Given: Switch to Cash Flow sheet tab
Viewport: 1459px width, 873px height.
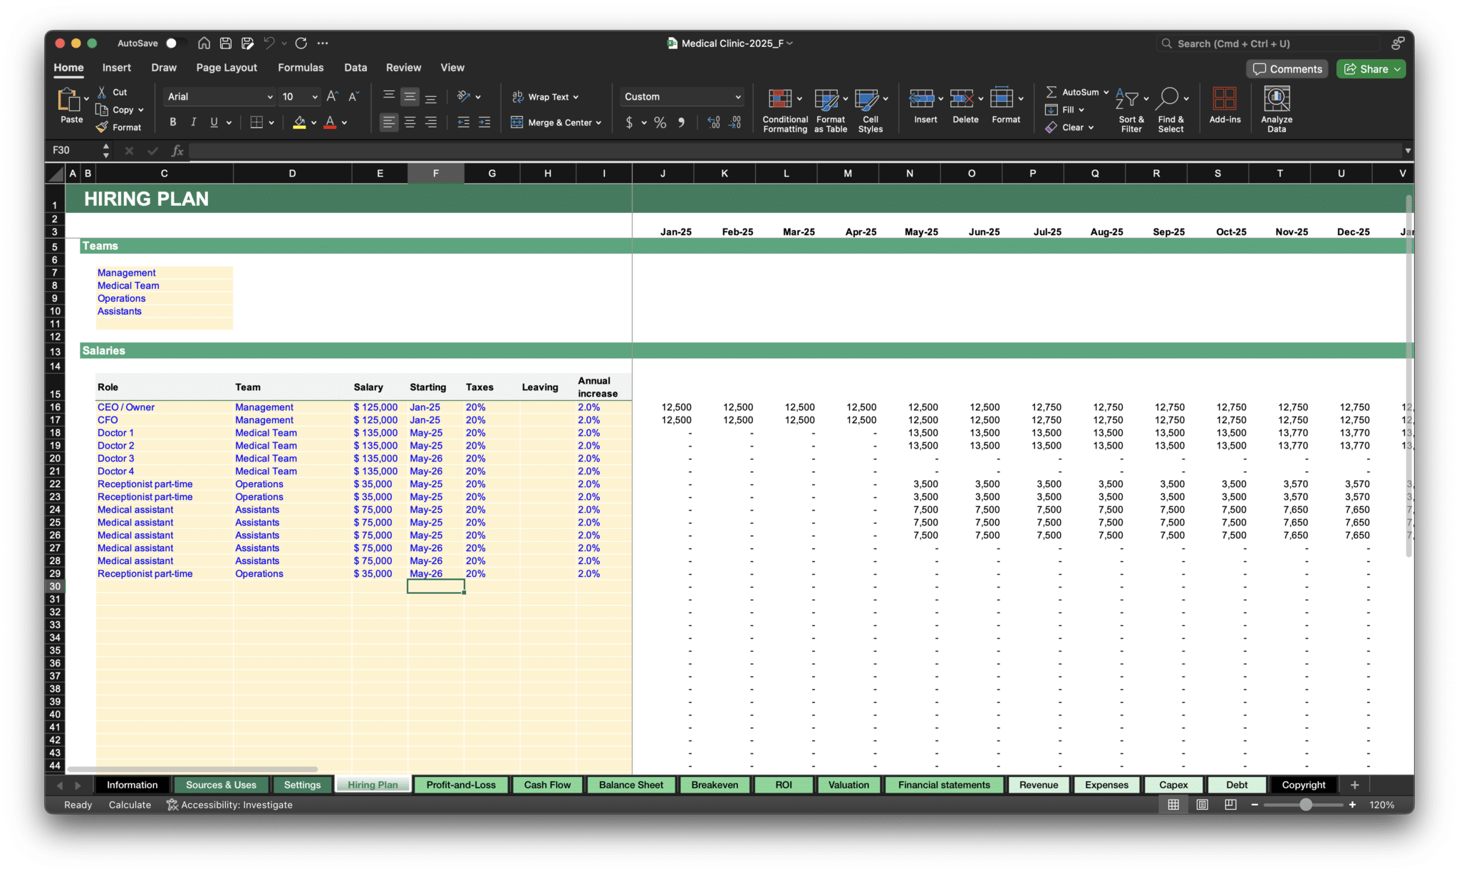Looking at the screenshot, I should click(x=547, y=785).
